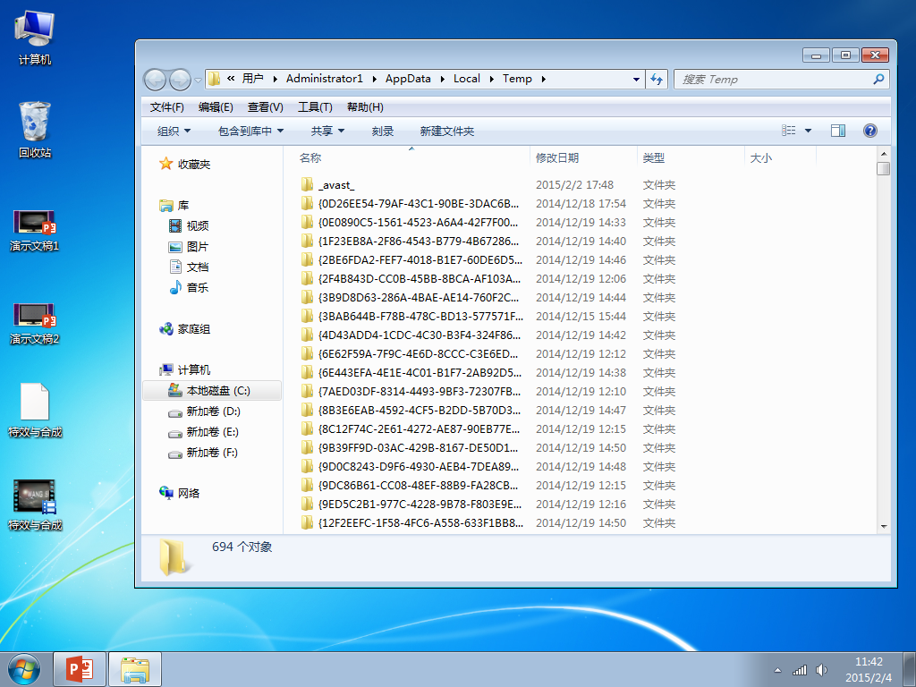
Task: Expand arrow after Local in address bar
Action: click(491, 79)
